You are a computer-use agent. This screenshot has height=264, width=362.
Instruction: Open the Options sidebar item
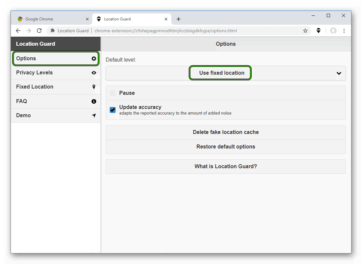[56, 59]
